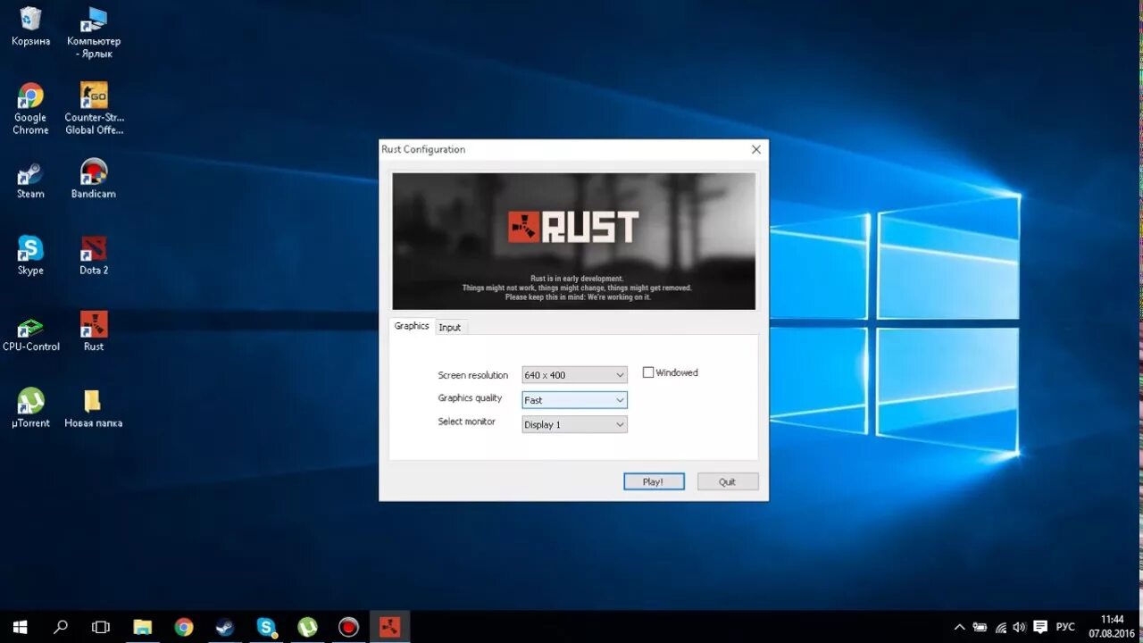The image size is (1143, 643).
Task: Click the Play! button
Action: click(x=654, y=481)
